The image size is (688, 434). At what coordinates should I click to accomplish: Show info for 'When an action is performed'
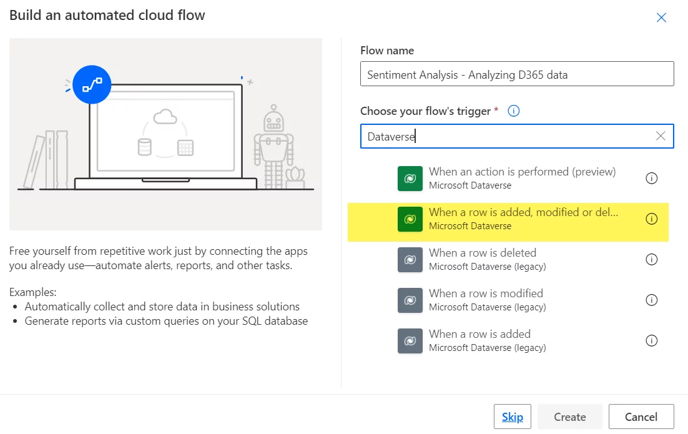(x=652, y=178)
